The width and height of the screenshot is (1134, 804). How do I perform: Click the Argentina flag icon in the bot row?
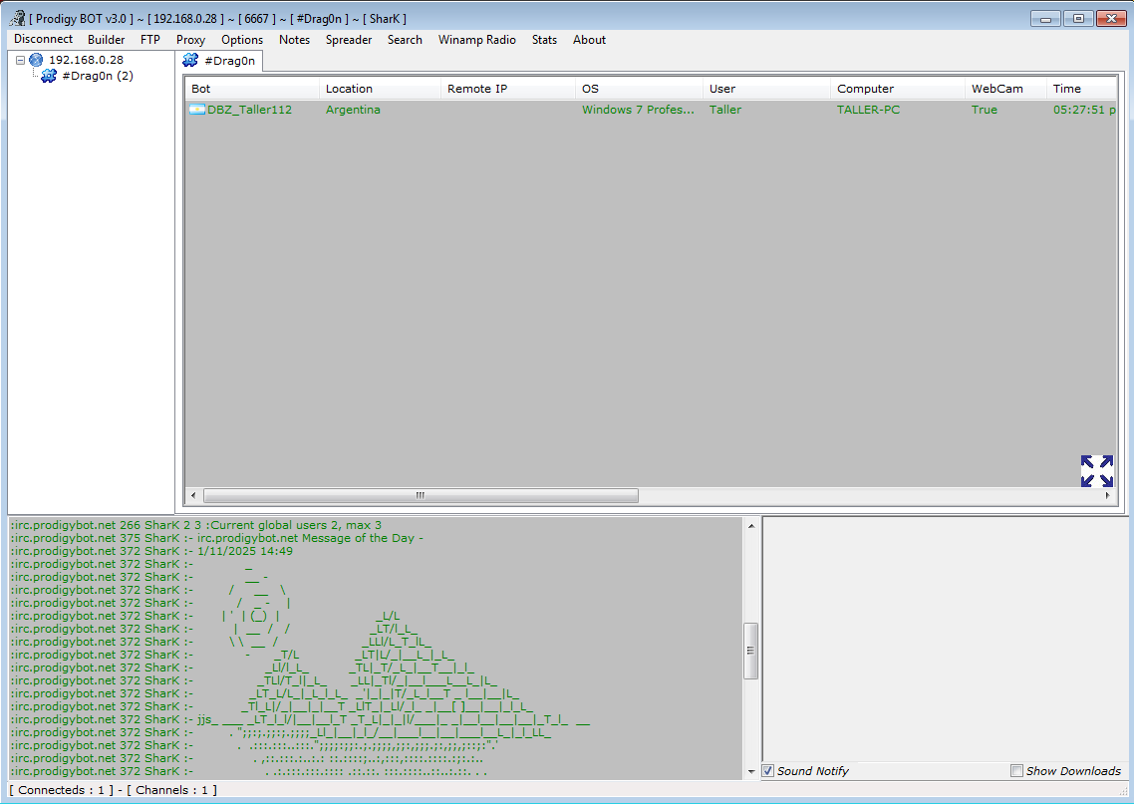pos(197,110)
